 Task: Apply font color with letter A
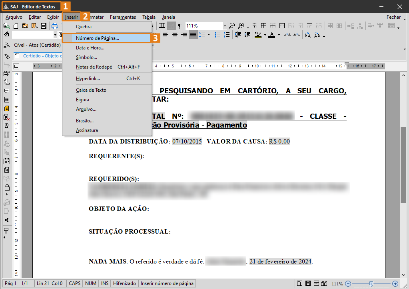pyautogui.click(x=272, y=35)
